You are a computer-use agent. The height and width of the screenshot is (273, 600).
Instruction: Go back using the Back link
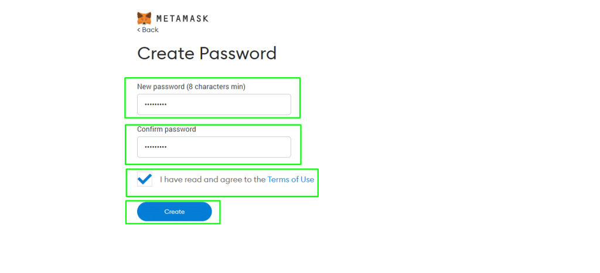(x=148, y=30)
